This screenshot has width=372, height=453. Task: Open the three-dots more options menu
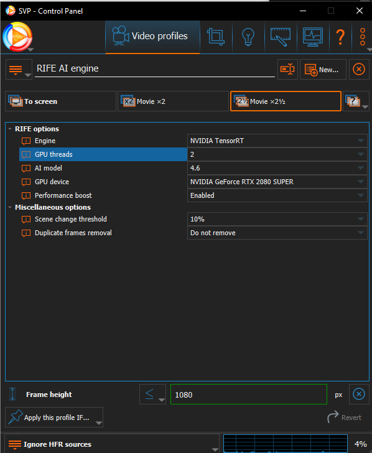tap(363, 37)
